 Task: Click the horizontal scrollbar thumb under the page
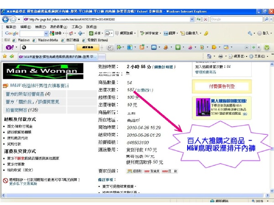pos(135,195)
